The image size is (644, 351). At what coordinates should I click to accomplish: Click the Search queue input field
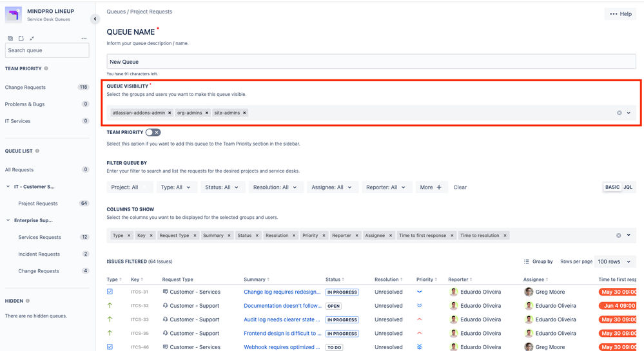pyautogui.click(x=47, y=50)
